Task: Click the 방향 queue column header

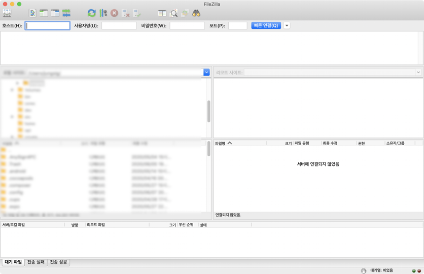Action: (x=75, y=225)
